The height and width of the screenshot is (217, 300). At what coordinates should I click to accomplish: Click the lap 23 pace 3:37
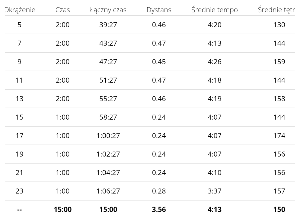tap(214, 191)
